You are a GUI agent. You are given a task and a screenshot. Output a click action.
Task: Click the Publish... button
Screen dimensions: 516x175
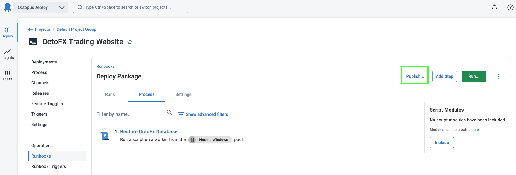click(415, 76)
